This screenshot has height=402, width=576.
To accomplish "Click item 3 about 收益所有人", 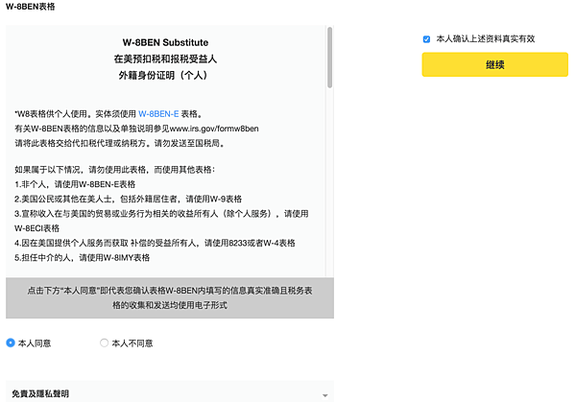I will [x=161, y=214].
